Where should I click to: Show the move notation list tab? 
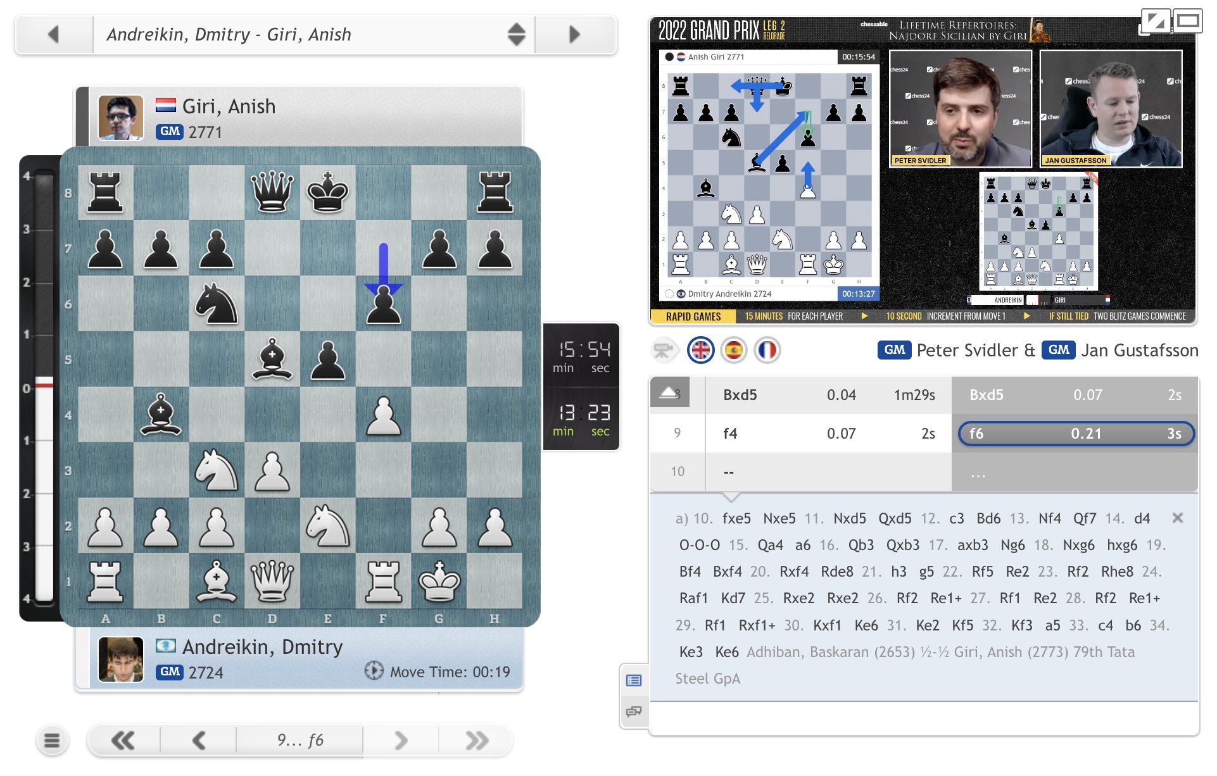click(x=633, y=680)
